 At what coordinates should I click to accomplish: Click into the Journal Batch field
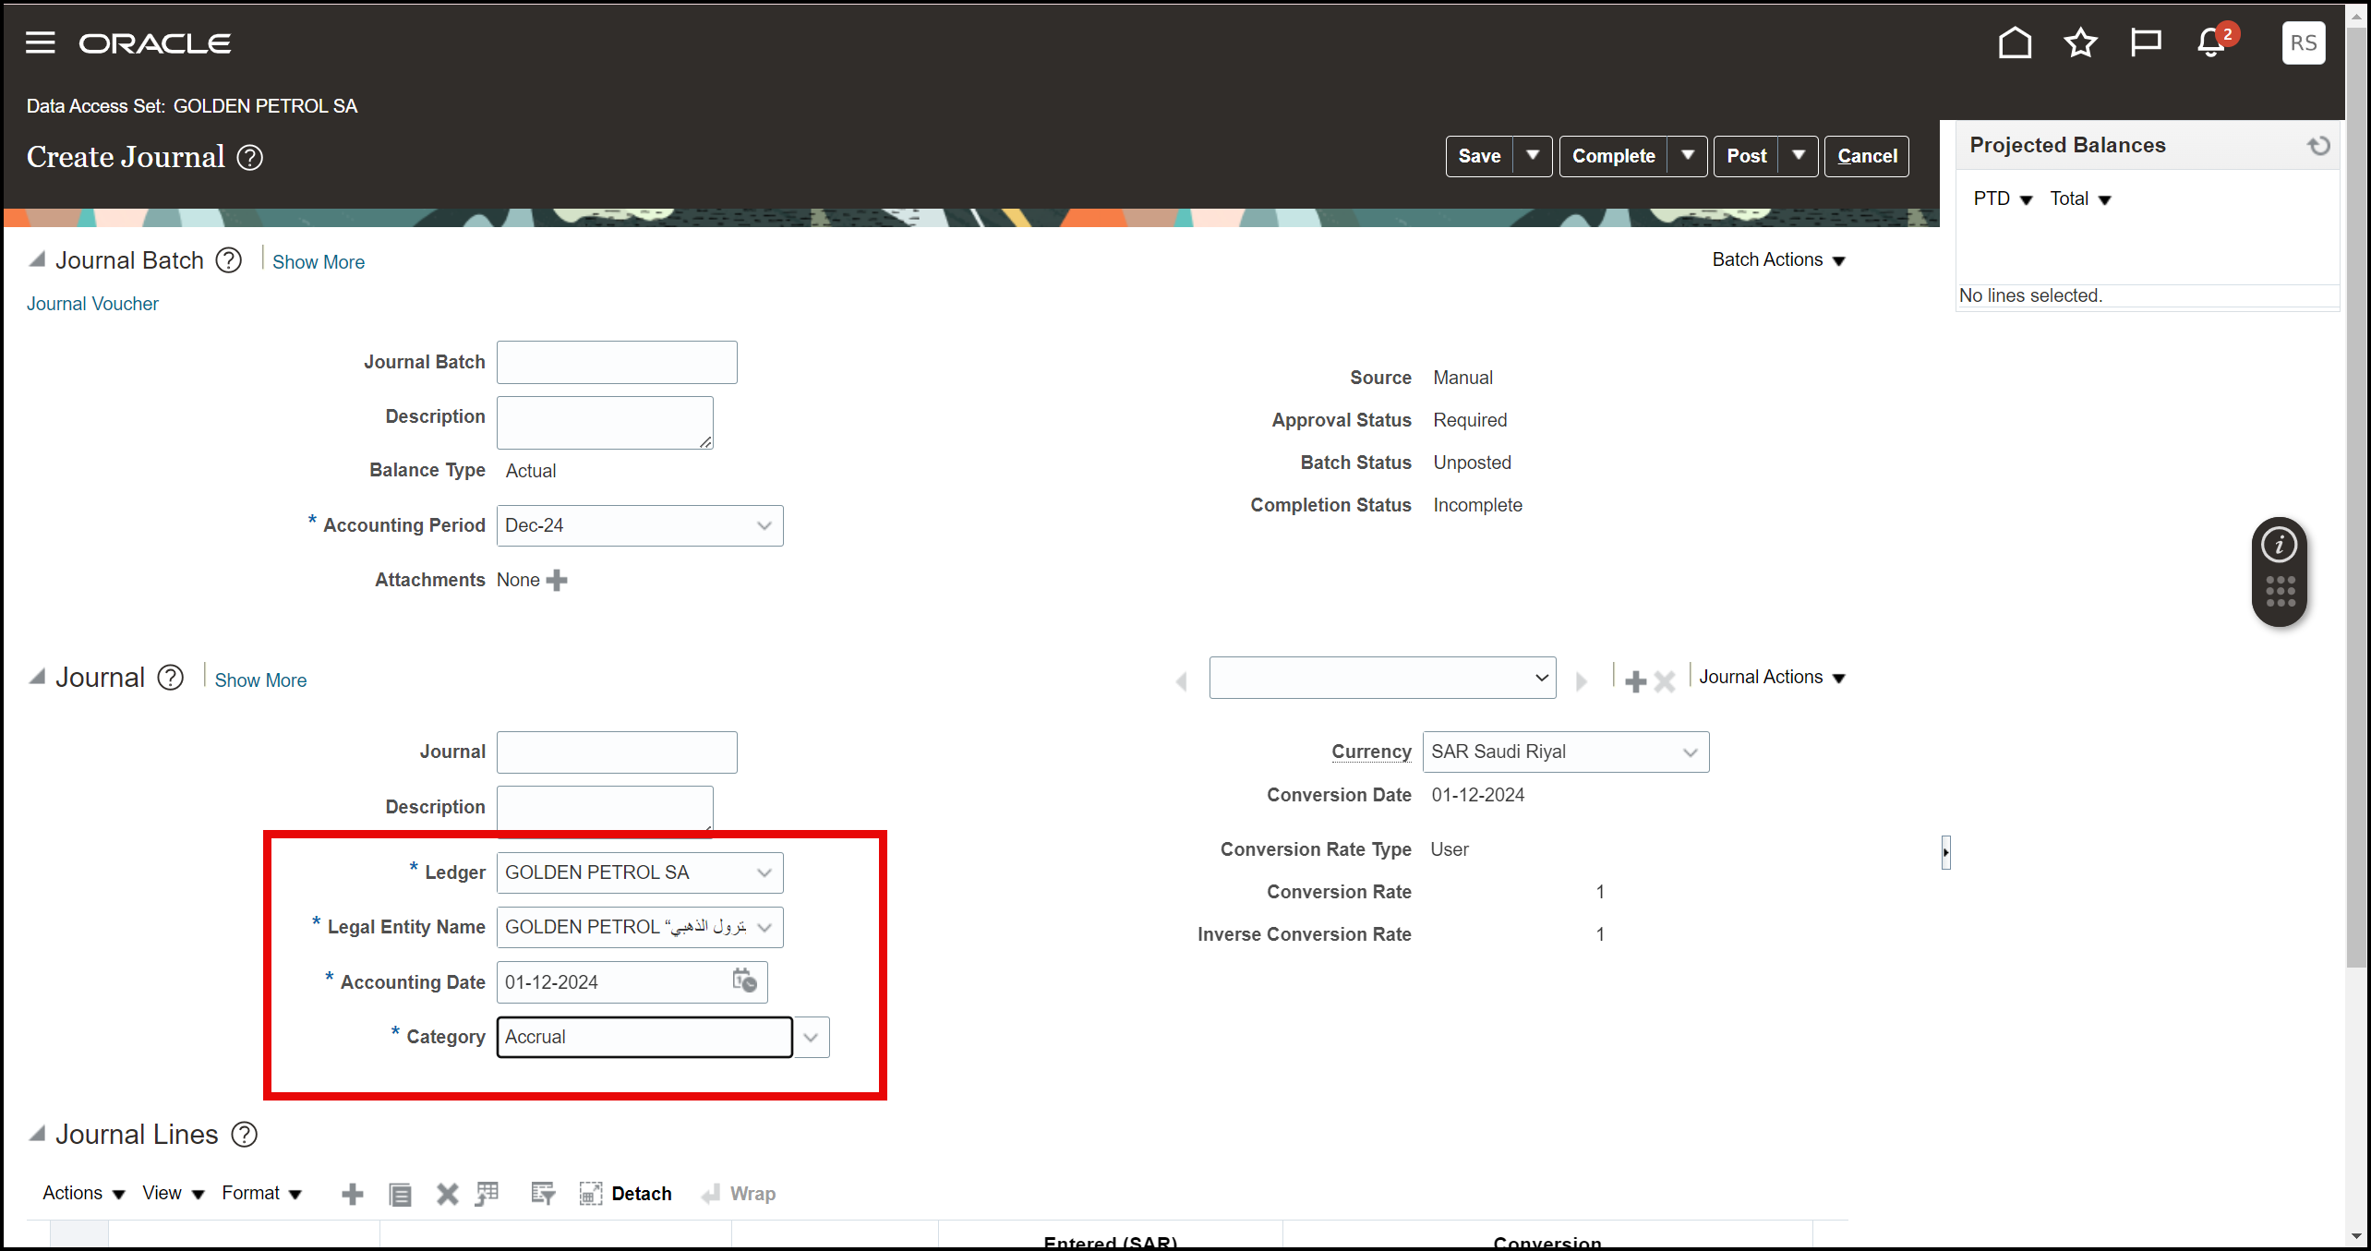[616, 362]
